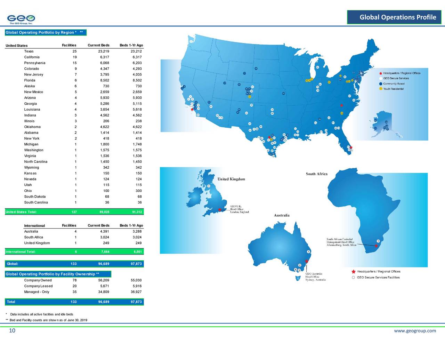Click the United Kingdom map title
445x344 pixels.
click(231, 179)
